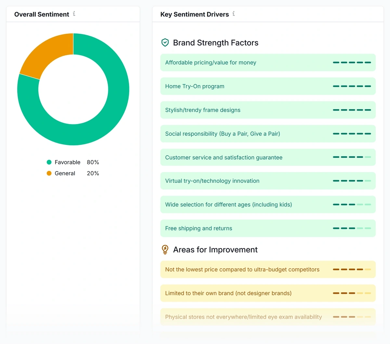Expand the Free shipping and returns row

point(268,228)
